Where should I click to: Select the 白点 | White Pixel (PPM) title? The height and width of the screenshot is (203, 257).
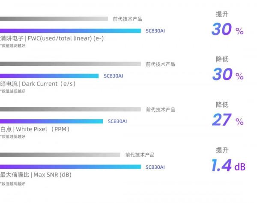click(35, 129)
